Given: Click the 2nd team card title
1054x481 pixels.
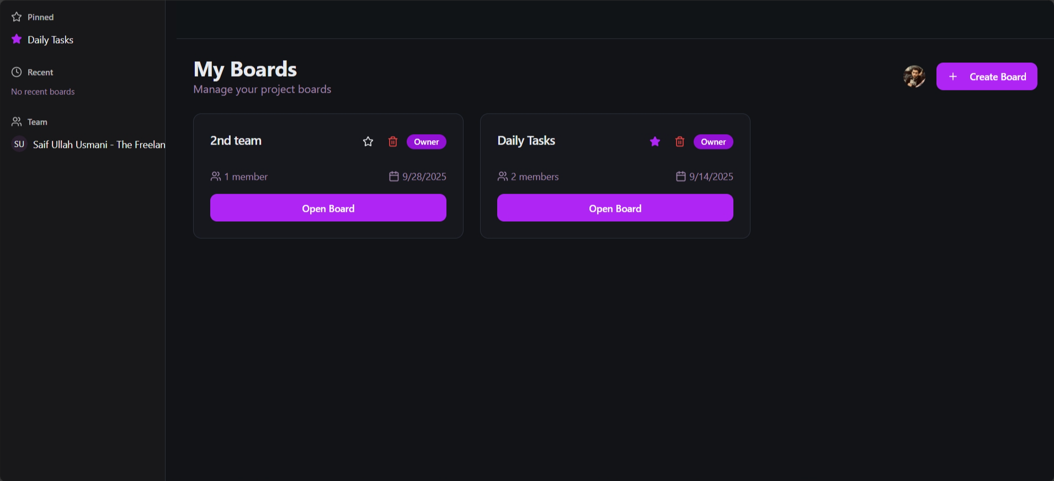Looking at the screenshot, I should [x=236, y=141].
